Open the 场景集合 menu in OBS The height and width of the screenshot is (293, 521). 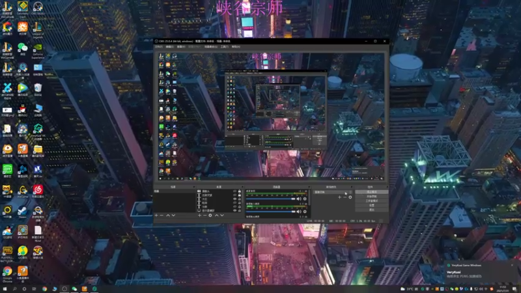click(x=210, y=46)
